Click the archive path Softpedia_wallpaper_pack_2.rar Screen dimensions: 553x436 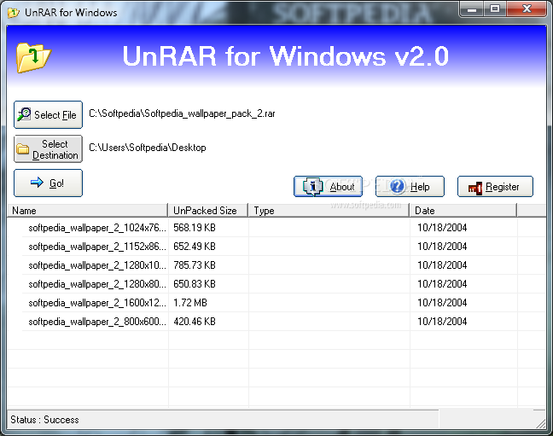182,113
